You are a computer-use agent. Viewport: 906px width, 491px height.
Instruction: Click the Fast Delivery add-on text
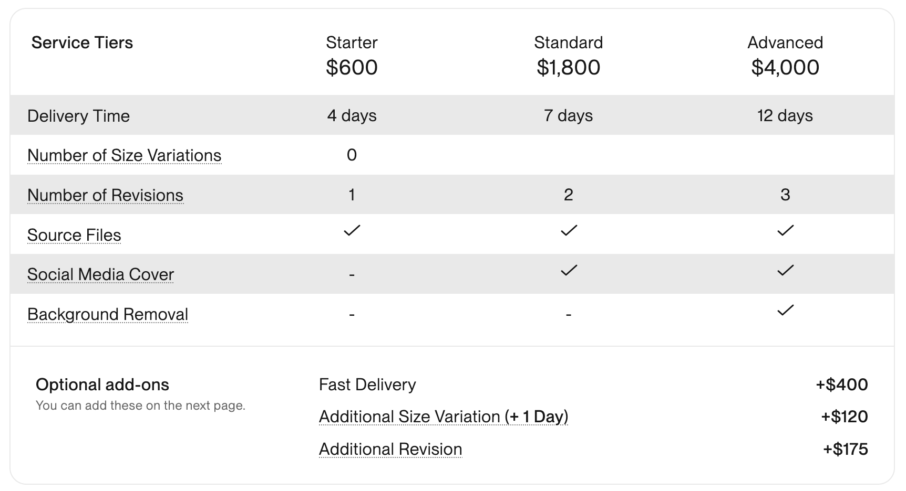pyautogui.click(x=367, y=385)
